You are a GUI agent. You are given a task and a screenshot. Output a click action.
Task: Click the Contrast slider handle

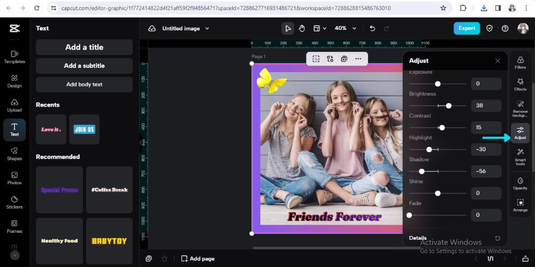point(442,128)
